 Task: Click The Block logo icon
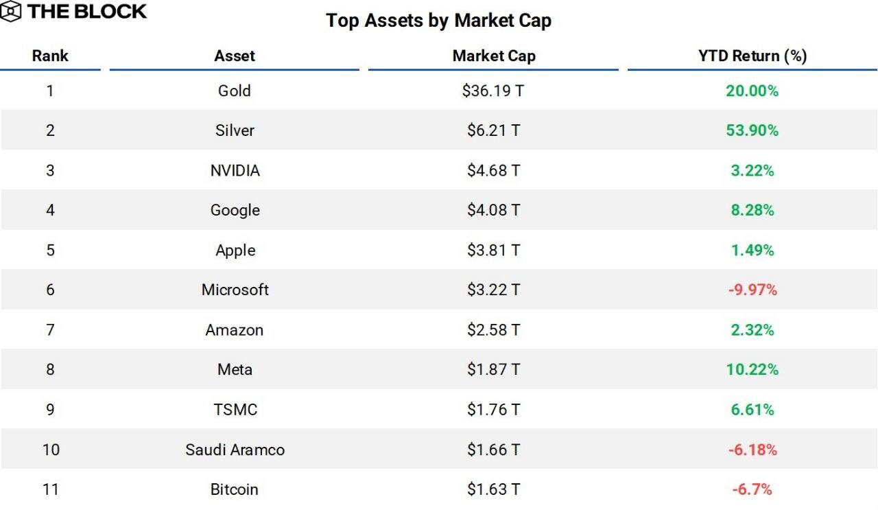[x=12, y=12]
